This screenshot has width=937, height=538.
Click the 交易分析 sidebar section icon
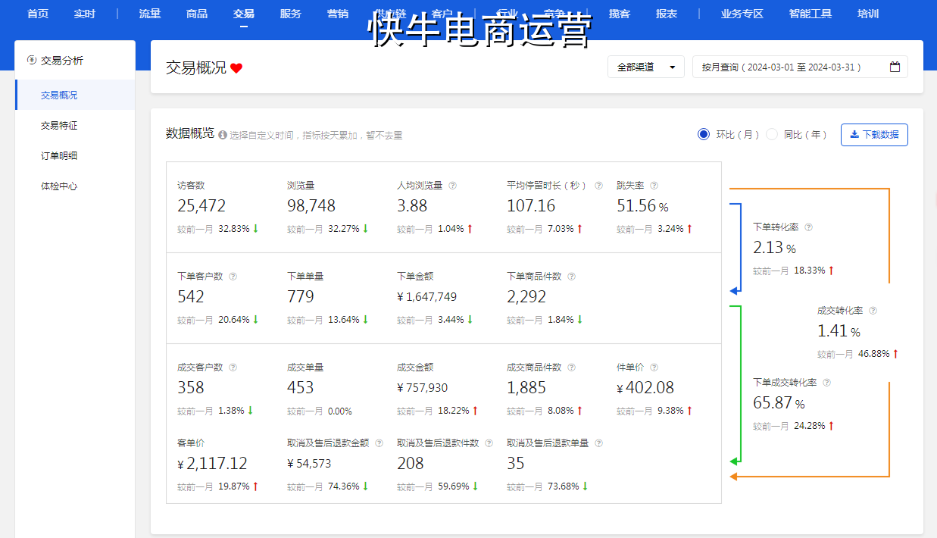[31, 60]
